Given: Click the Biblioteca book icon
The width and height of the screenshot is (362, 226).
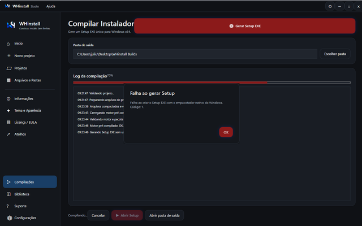Looking at the screenshot, I should pos(8,194).
